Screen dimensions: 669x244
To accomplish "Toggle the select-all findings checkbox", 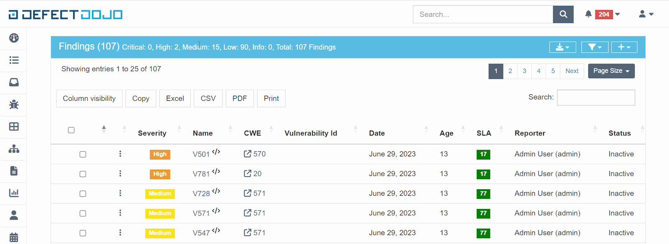I will [x=71, y=130].
